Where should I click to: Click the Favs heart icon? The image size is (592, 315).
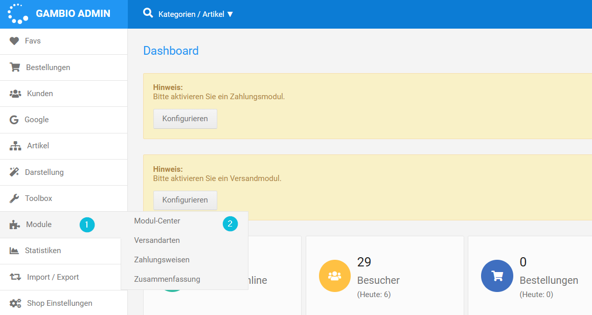click(x=14, y=41)
